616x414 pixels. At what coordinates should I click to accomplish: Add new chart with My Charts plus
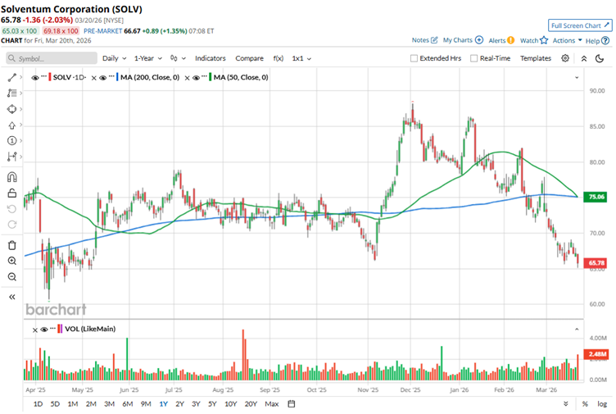point(479,39)
